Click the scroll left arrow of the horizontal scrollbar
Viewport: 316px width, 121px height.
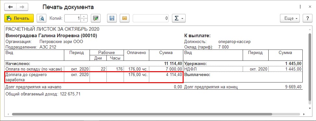tap(8, 114)
